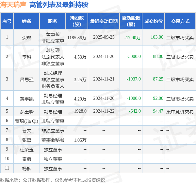Click the holding value 1185.86万
This screenshot has height=183, width=196.
click(77, 37)
